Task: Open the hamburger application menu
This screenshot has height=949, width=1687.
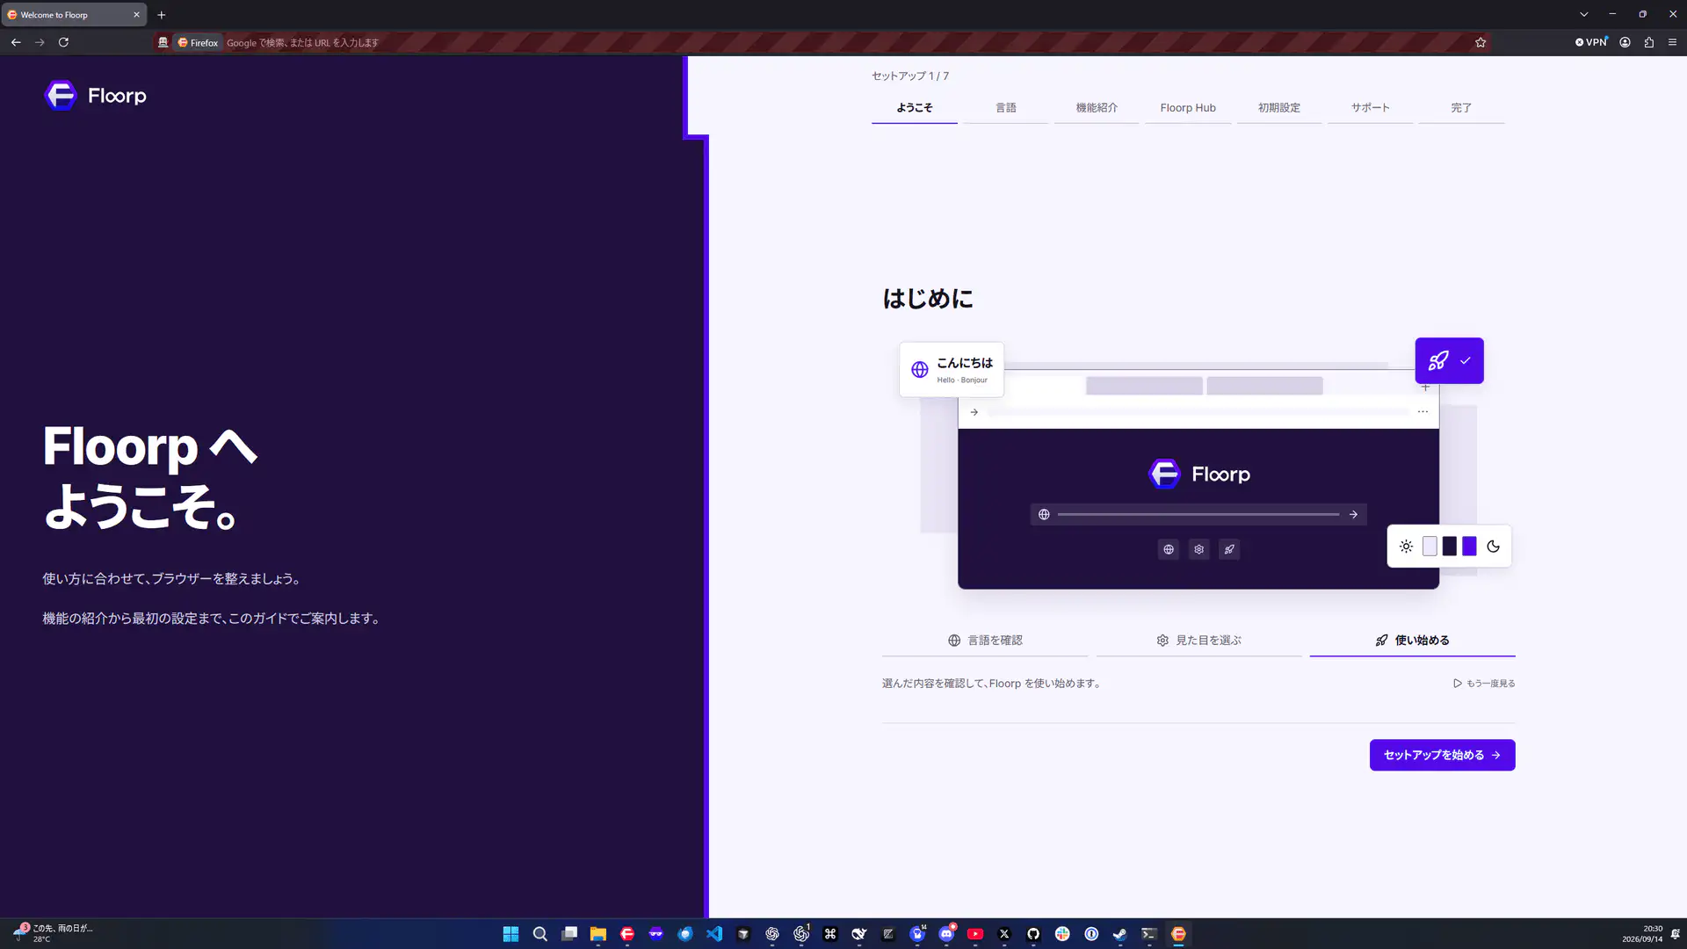Action: point(1672,42)
